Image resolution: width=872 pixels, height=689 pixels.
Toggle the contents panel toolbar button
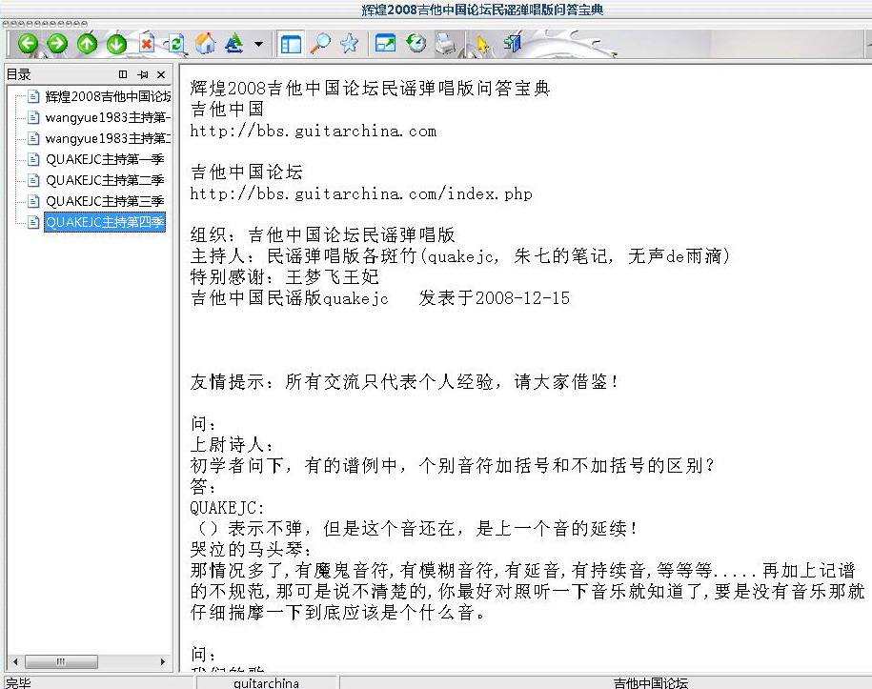click(291, 44)
